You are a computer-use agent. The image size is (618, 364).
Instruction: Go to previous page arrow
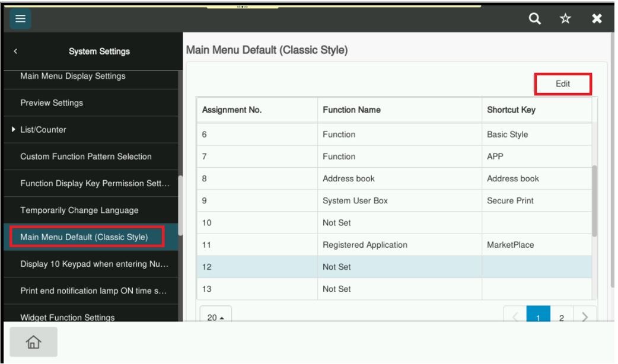(515, 317)
